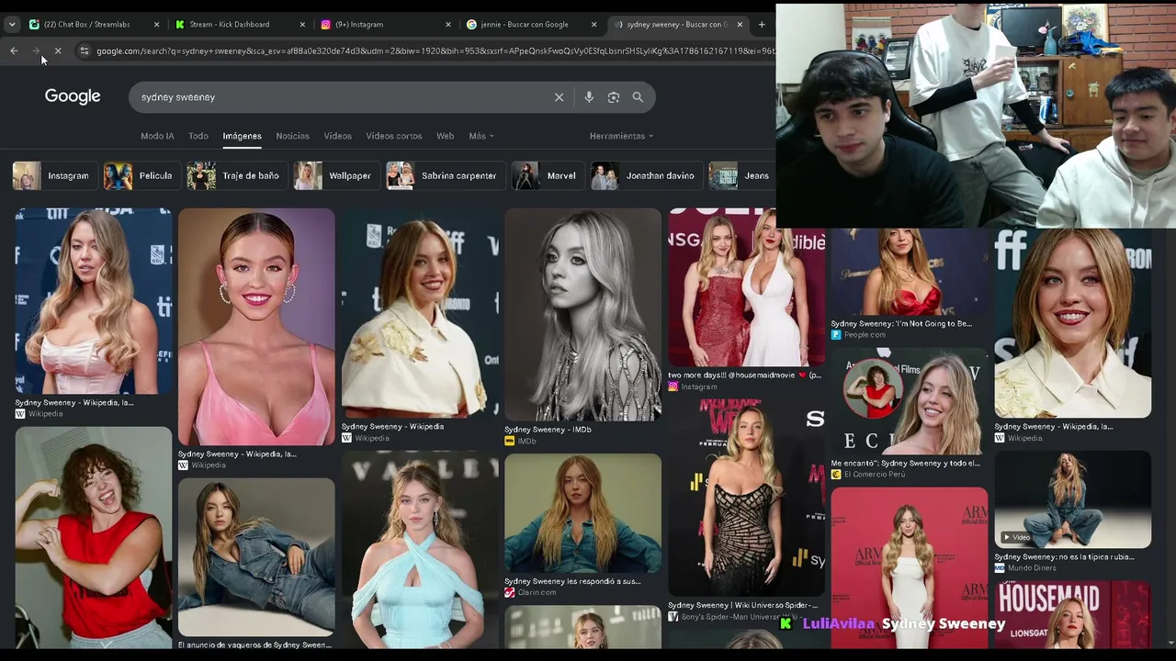Filter images by the Marvel chip

coord(548,175)
